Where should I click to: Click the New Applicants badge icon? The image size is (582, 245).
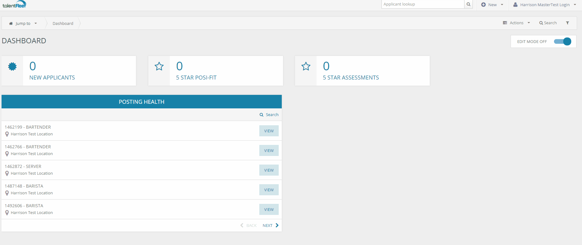pyautogui.click(x=12, y=66)
